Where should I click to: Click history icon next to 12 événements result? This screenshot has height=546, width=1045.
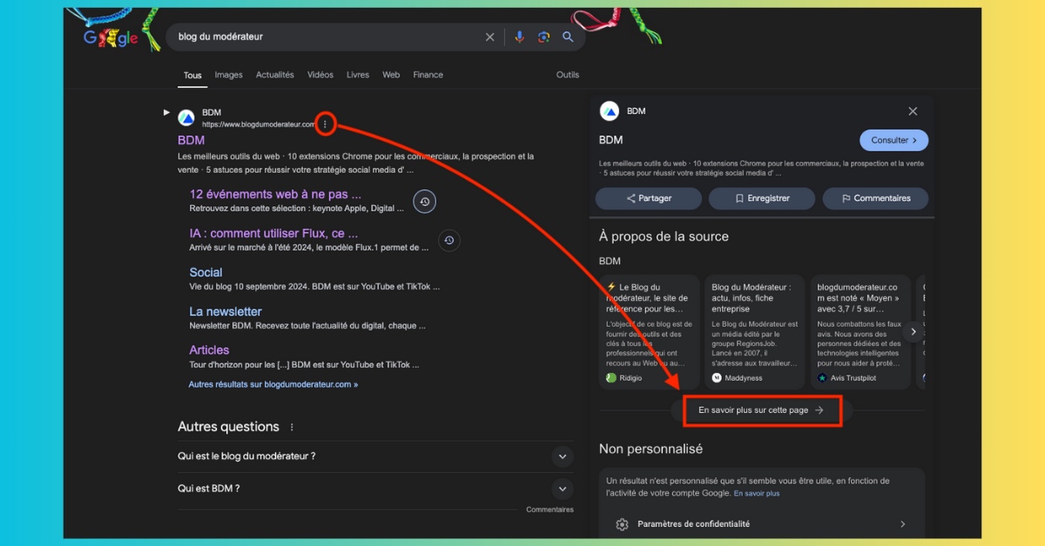(x=424, y=202)
